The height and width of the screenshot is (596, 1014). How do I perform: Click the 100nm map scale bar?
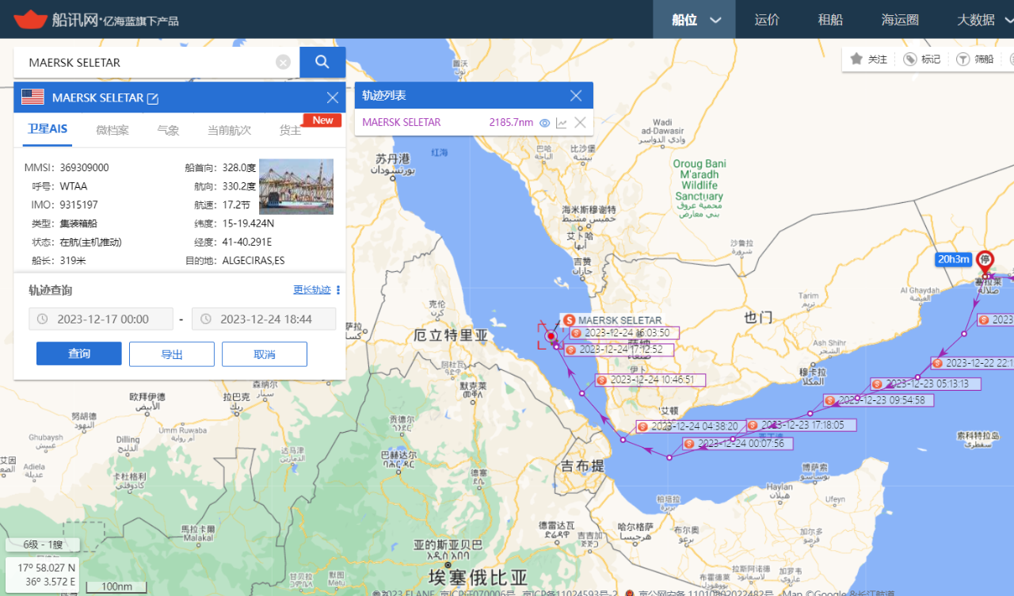116,586
